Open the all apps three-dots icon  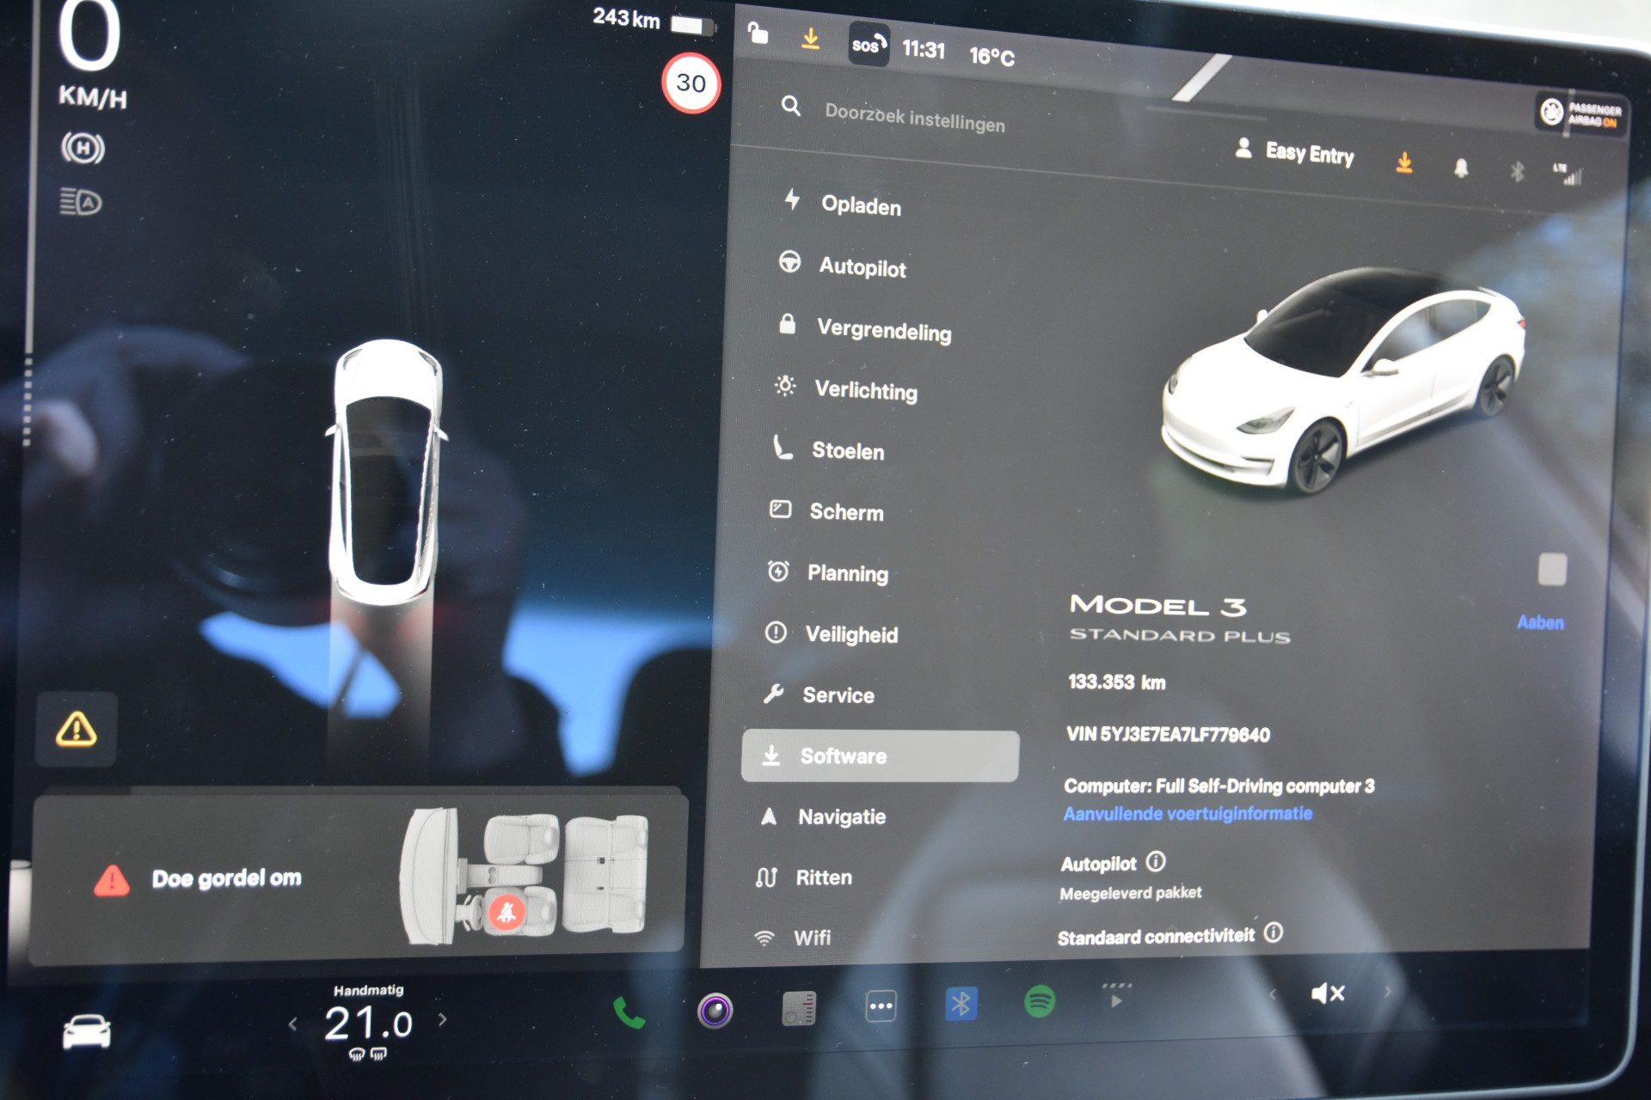pyautogui.click(x=881, y=1006)
